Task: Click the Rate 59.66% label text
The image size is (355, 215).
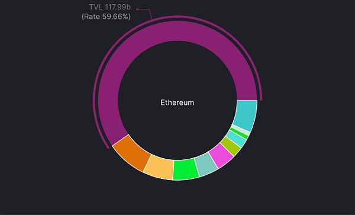Action: (106, 17)
